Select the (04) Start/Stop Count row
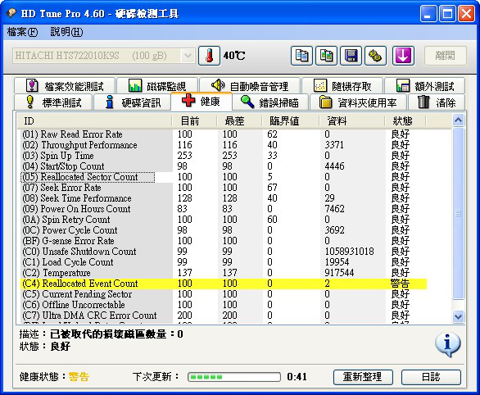Viewport: 480px width, 395px height. (x=224, y=166)
